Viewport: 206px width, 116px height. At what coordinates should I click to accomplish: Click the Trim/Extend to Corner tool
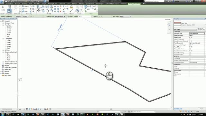(x=51, y=11)
